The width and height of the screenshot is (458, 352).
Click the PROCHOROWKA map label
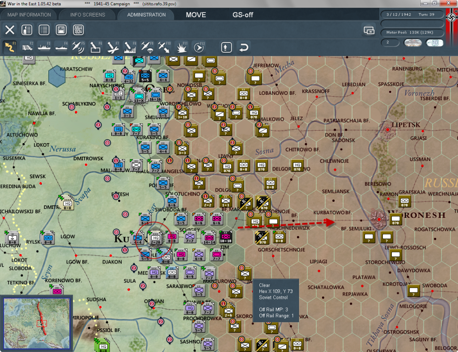203,318
